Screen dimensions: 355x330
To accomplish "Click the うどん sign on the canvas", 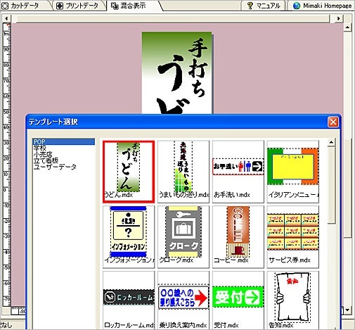I will tap(177, 73).
